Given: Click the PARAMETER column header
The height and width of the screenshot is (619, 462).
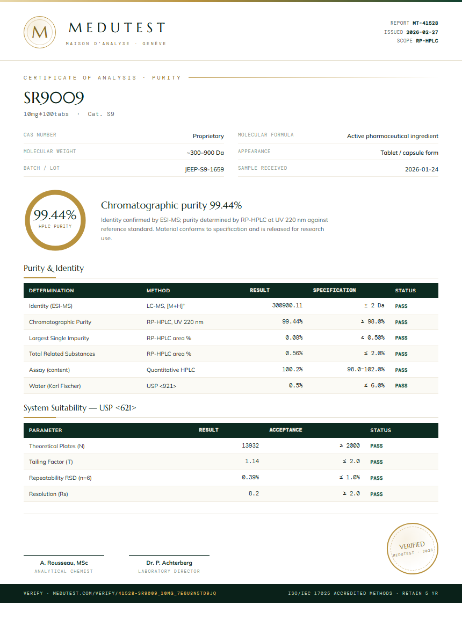Looking at the screenshot, I should 45,430.
